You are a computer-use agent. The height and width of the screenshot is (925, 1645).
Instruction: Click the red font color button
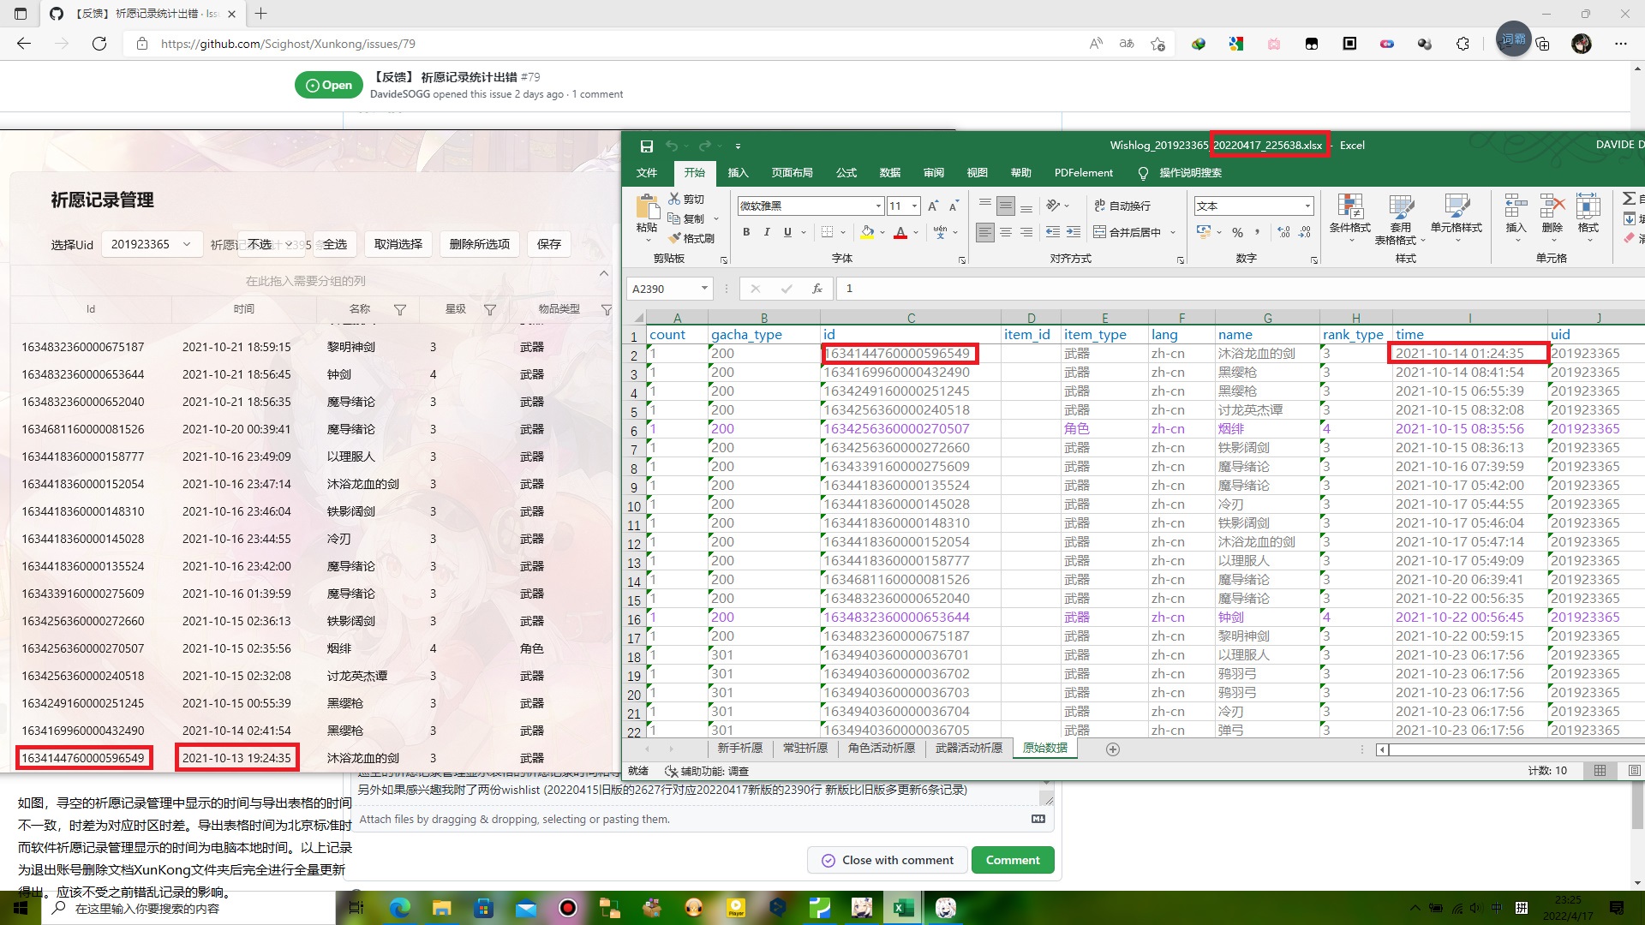tap(900, 232)
